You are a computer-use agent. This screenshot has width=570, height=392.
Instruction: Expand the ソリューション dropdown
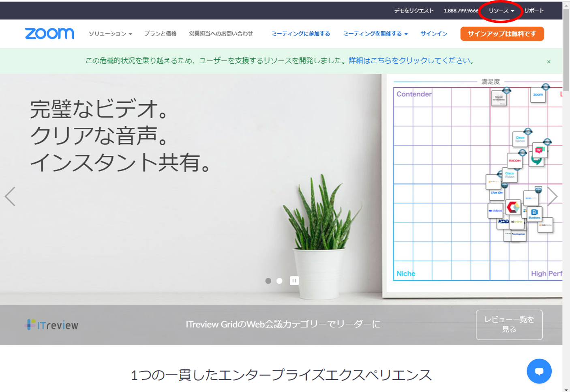tap(110, 34)
